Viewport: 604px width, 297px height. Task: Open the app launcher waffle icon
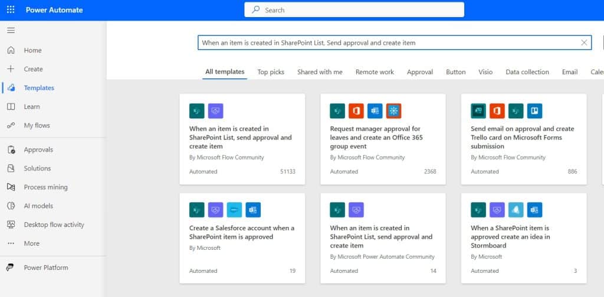coord(11,10)
